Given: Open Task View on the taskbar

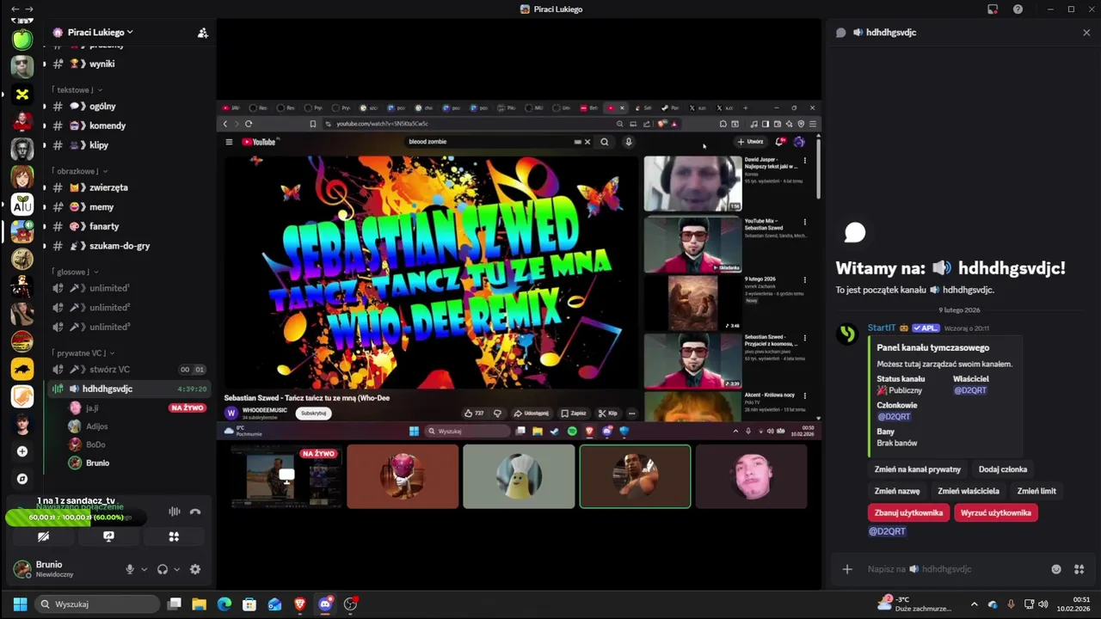Looking at the screenshot, I should click(175, 604).
